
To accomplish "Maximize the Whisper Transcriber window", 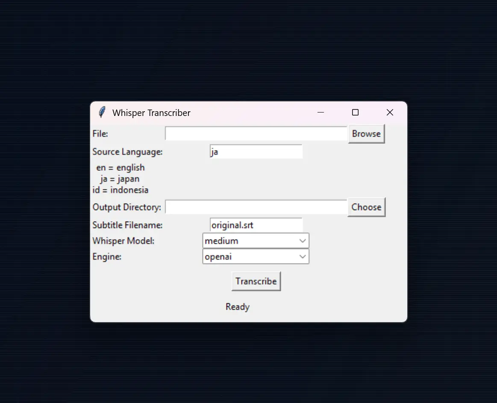I will (x=355, y=112).
